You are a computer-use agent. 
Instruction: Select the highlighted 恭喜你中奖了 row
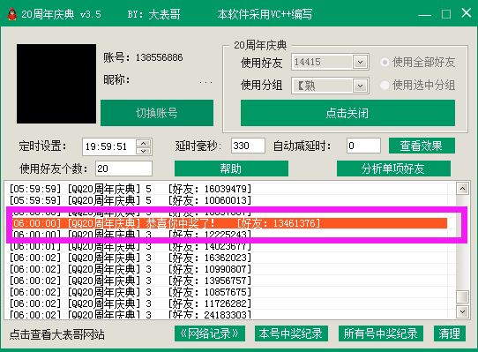[x=229, y=223]
